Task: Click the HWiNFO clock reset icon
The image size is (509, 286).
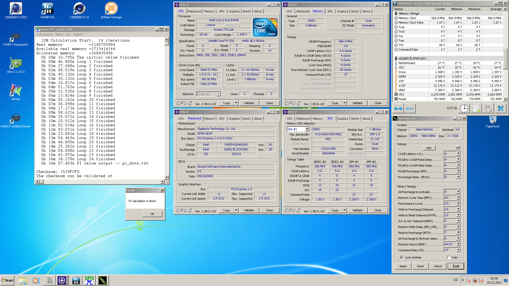Action: click(464, 109)
